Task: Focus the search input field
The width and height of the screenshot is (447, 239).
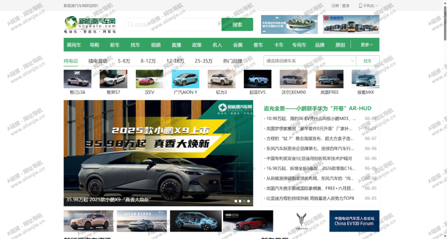Action: tap(173, 25)
